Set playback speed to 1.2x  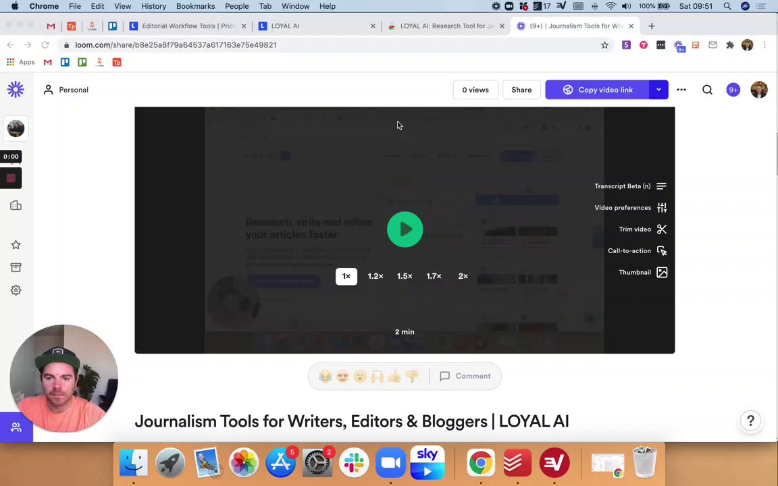pyautogui.click(x=375, y=276)
